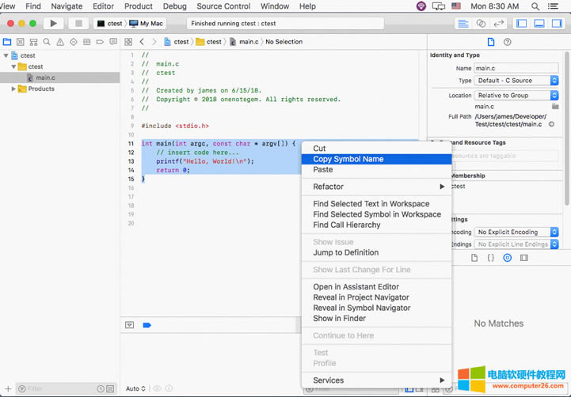Open the Source Control menu
This screenshot has height=397, width=571.
pyautogui.click(x=223, y=6)
